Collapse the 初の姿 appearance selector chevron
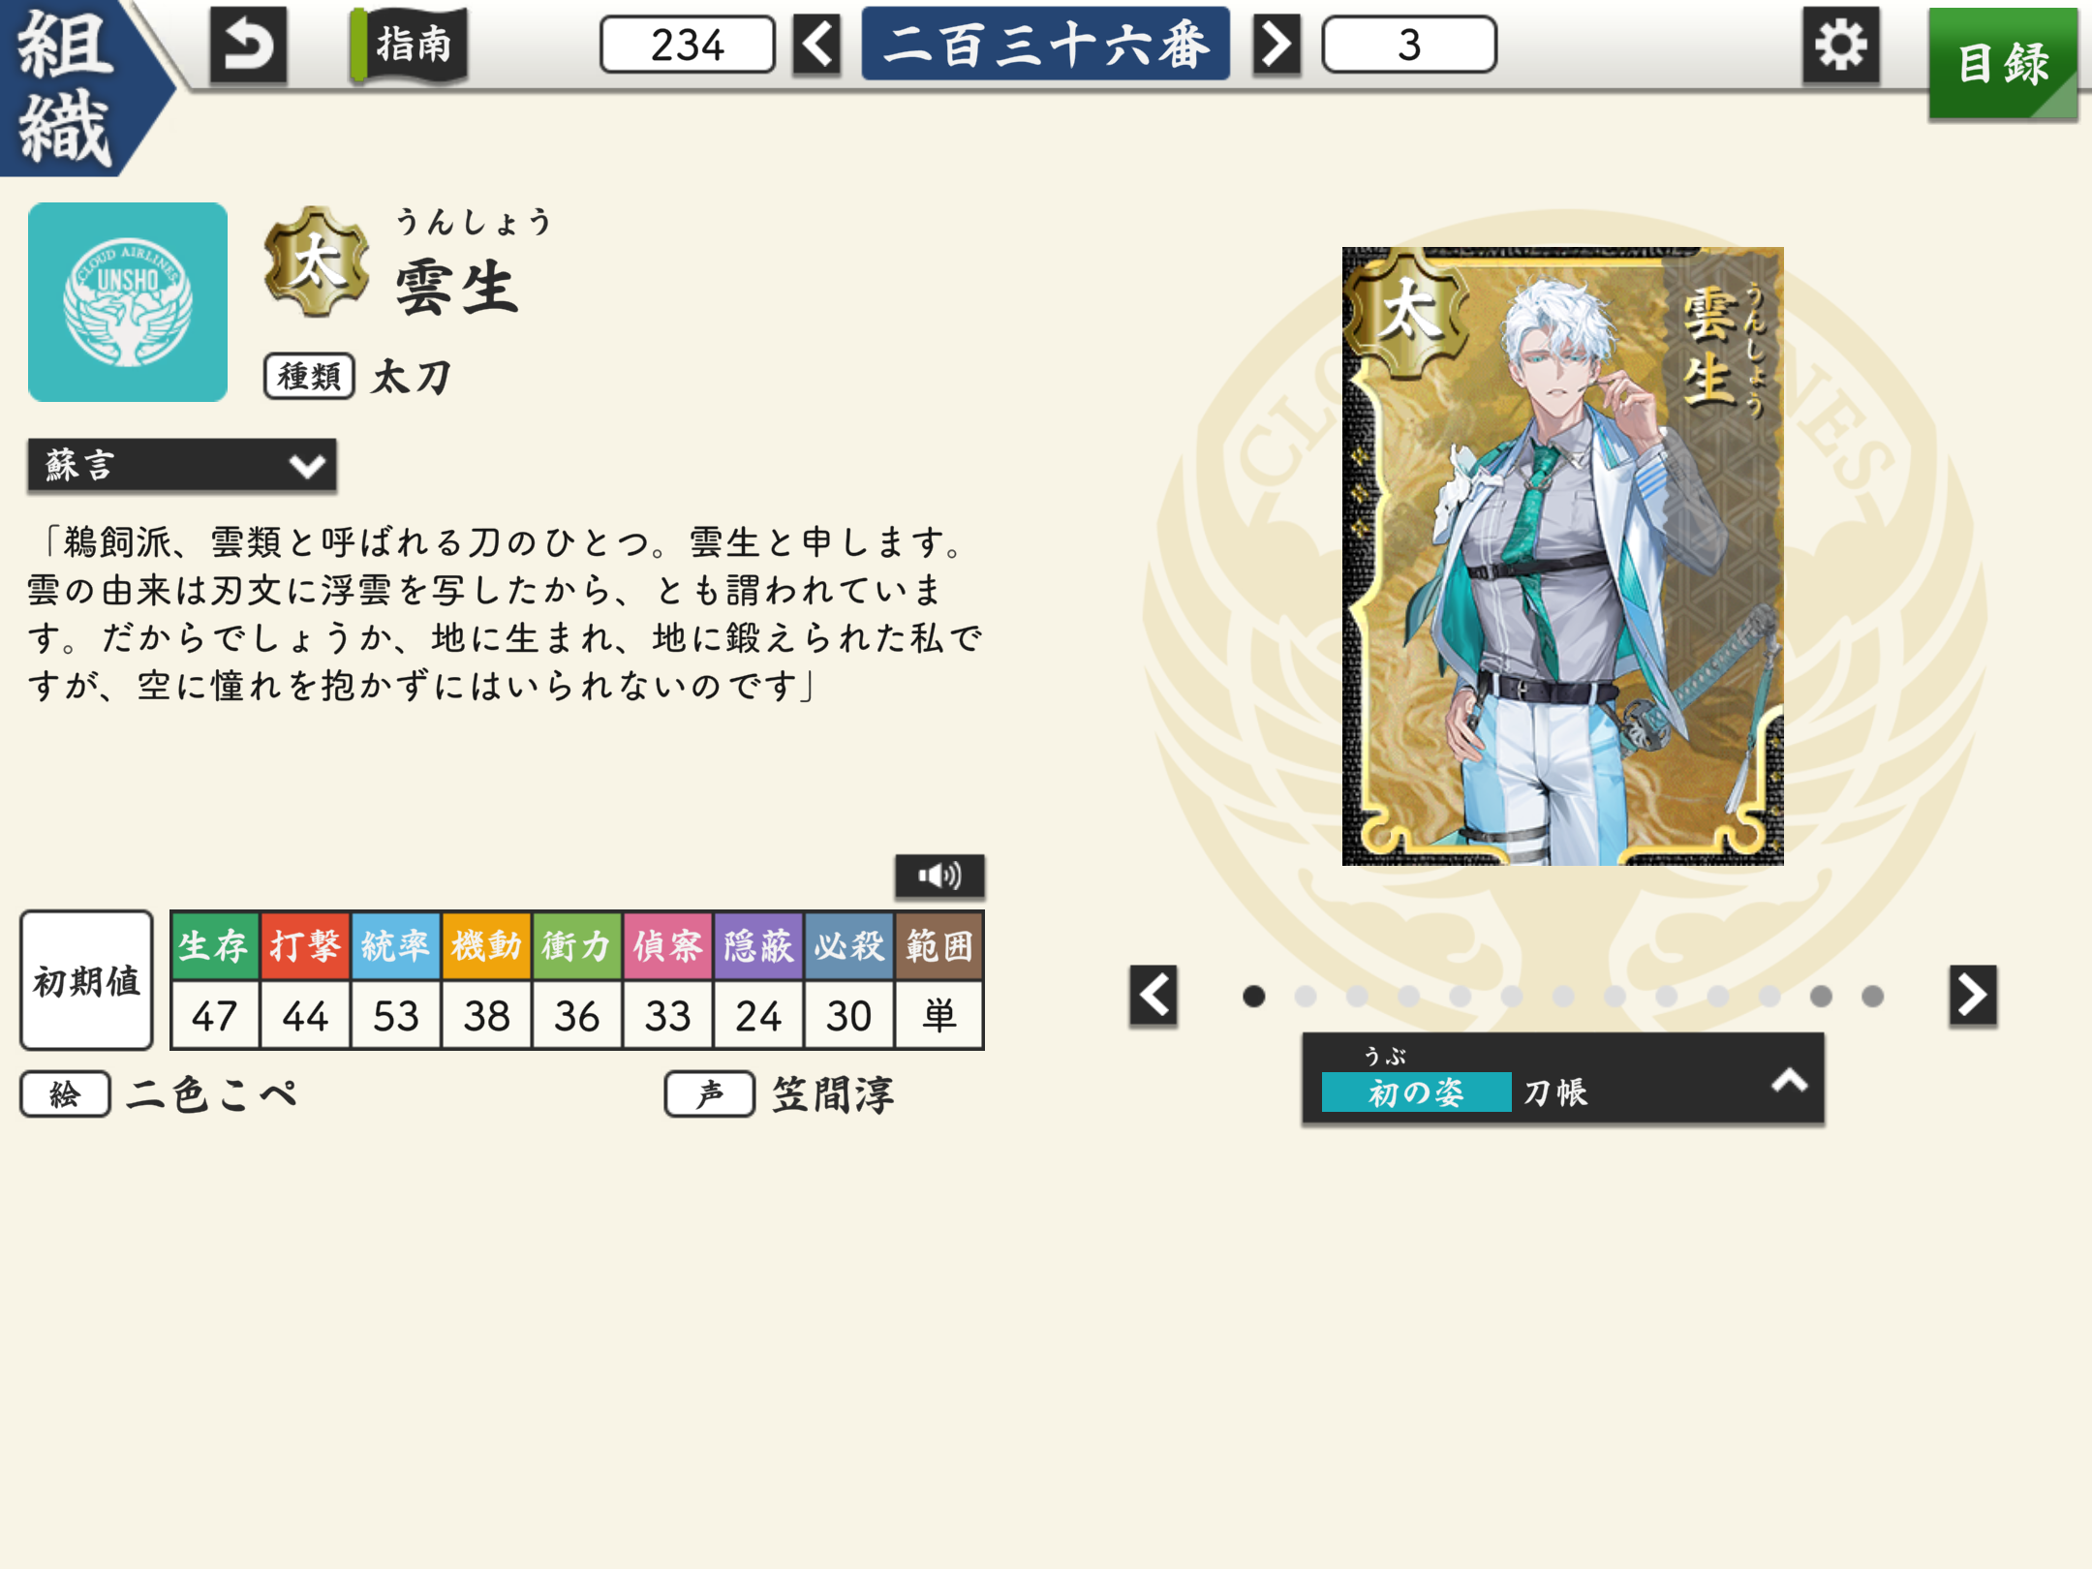The width and height of the screenshot is (2092, 1569). point(1789,1080)
